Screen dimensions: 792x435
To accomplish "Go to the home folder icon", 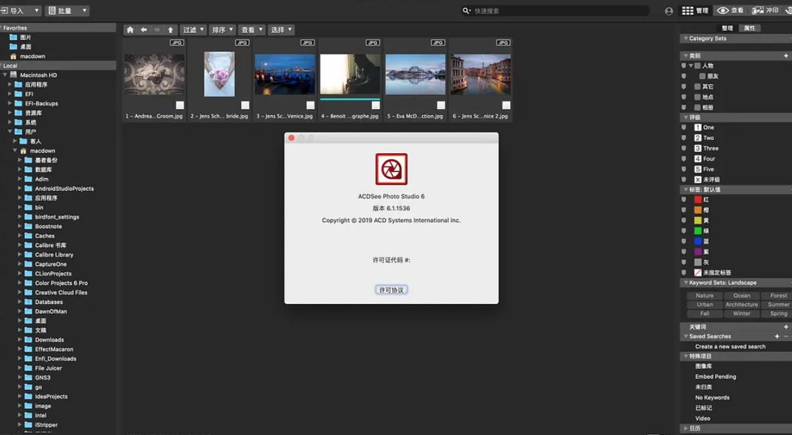I will (x=130, y=30).
